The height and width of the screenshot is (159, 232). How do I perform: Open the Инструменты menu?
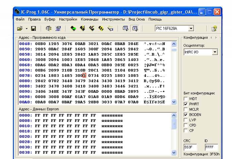pos(113,19)
